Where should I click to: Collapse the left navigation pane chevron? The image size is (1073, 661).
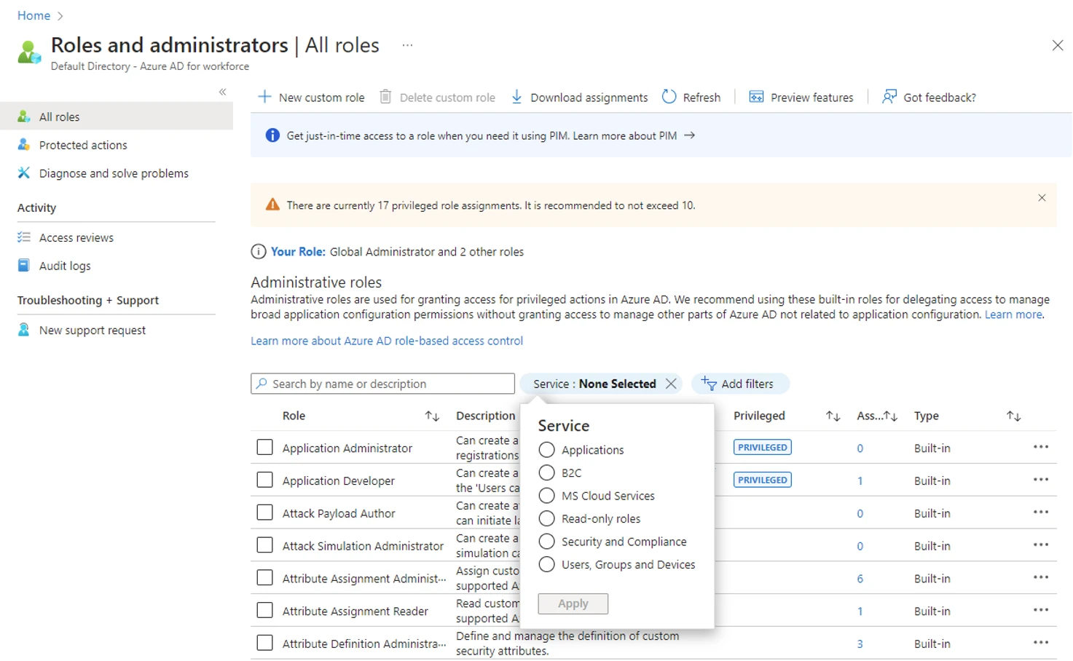223,92
